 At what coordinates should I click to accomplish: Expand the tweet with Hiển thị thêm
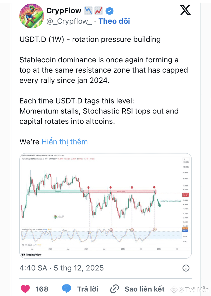(x=64, y=142)
